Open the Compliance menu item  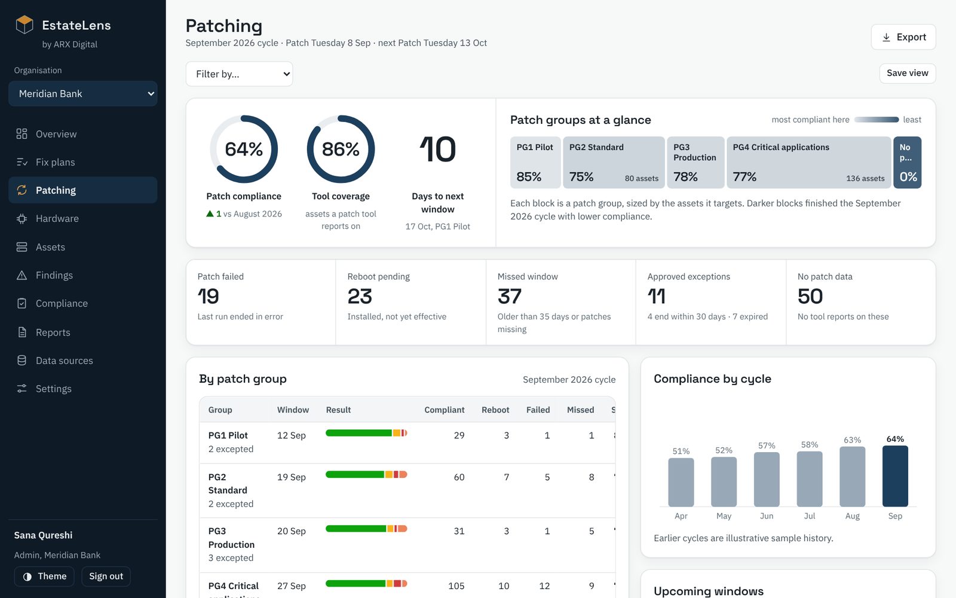pos(83,304)
